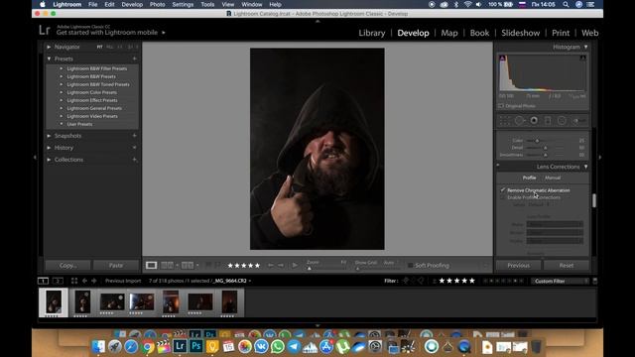
Task: Collapse the Lens Corrections panel
Action: pyautogui.click(x=585, y=167)
